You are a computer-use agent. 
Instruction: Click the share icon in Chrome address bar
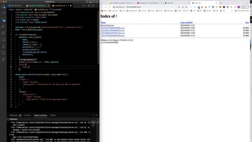[183, 7]
